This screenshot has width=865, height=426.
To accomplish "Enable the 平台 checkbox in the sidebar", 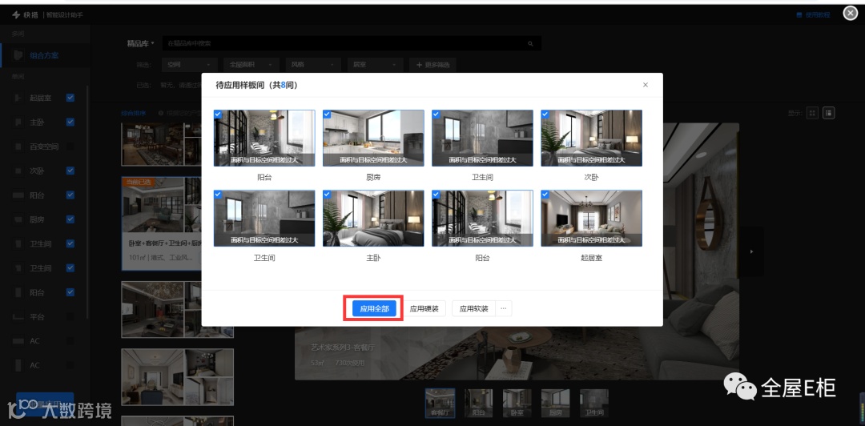I will tap(70, 317).
